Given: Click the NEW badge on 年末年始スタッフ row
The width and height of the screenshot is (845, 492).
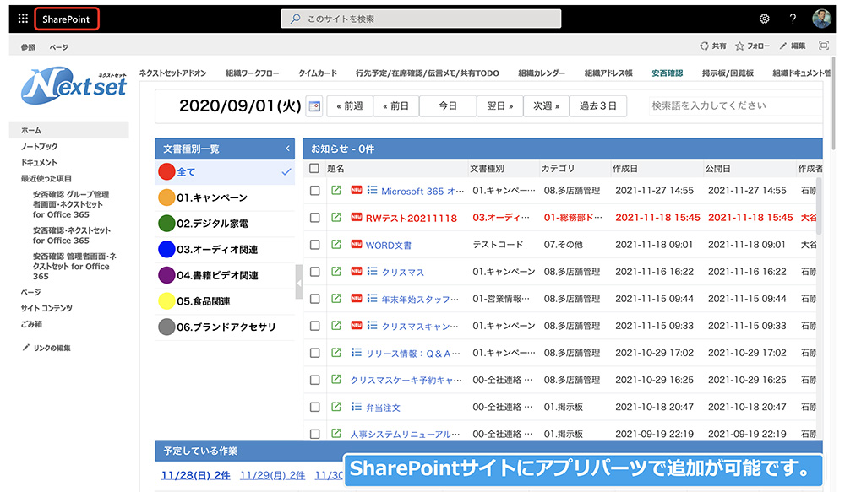Looking at the screenshot, I should coord(357,298).
